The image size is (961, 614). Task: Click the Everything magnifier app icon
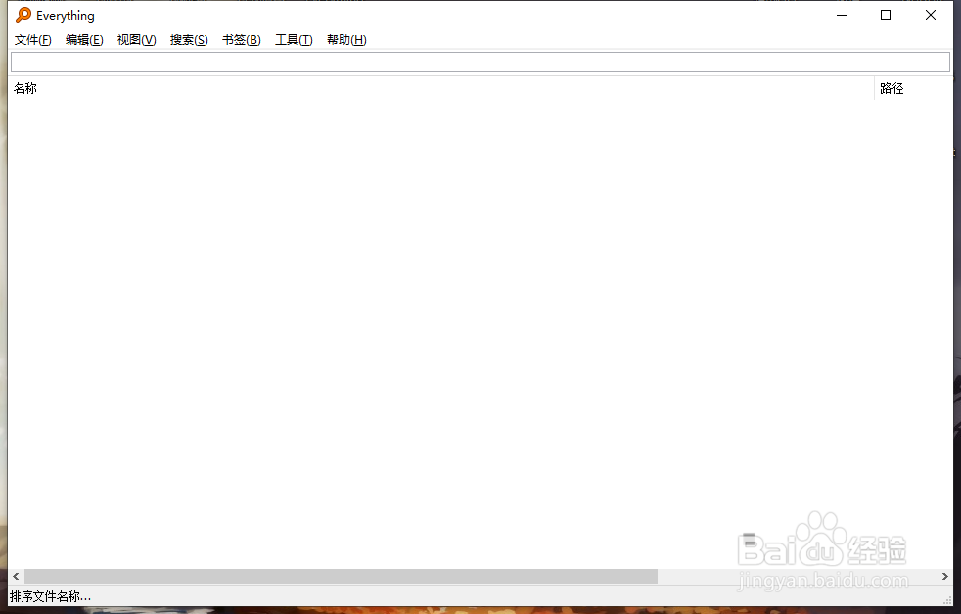coord(23,15)
